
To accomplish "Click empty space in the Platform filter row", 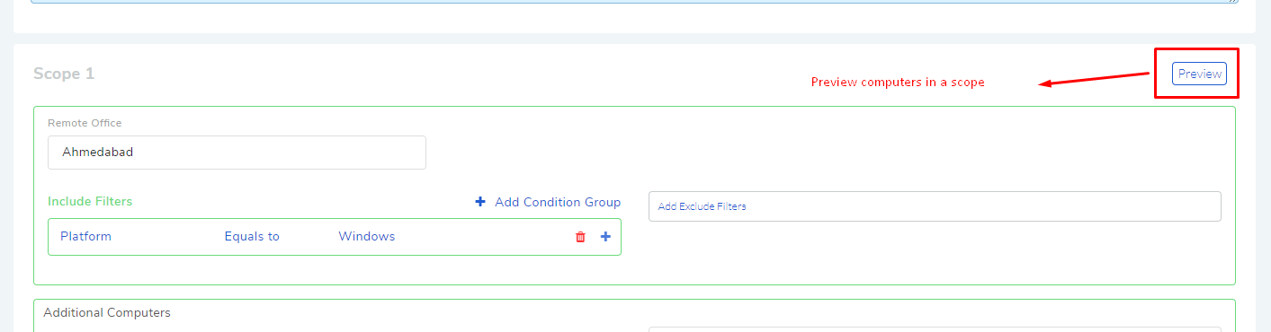I will point(486,237).
